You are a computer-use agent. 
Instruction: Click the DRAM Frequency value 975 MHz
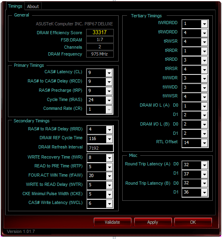tap(100, 54)
